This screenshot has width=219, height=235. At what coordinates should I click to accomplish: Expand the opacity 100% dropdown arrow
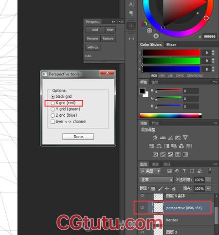pos(208,180)
